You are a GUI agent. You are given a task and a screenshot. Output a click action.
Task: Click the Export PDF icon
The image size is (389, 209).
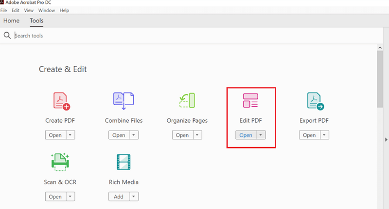[x=315, y=101]
